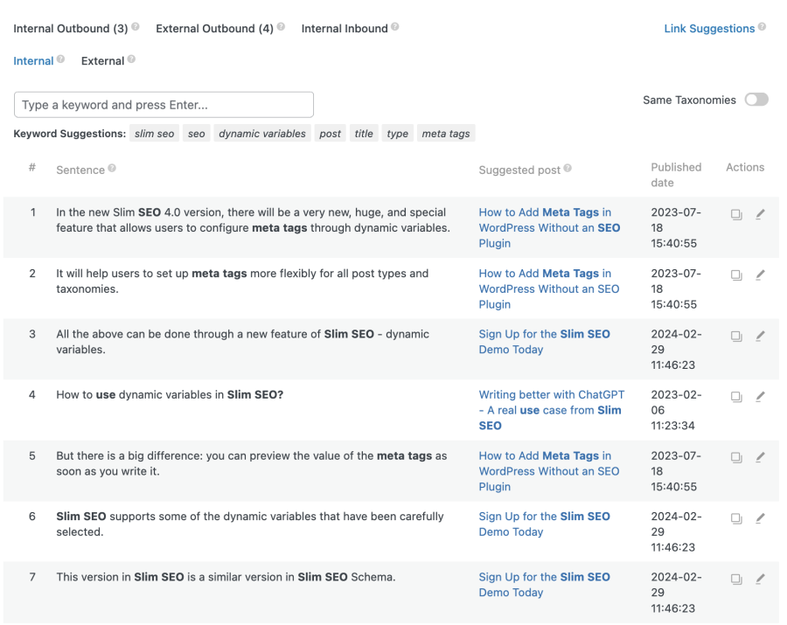The width and height of the screenshot is (787, 625).
Task: Edit the sentence in row 4
Action: 761,396
